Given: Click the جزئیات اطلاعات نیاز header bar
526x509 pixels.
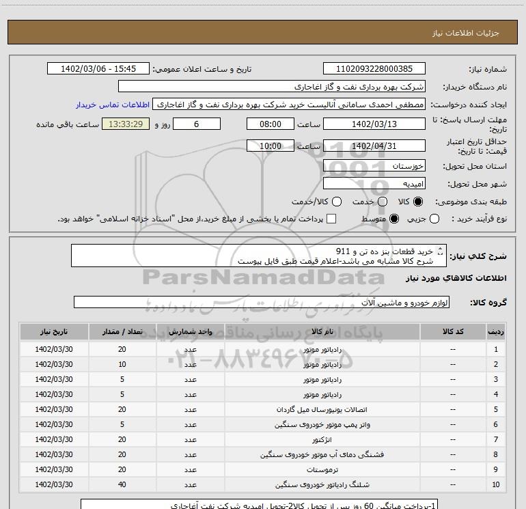Looking at the screenshot, I should (x=262, y=32).
